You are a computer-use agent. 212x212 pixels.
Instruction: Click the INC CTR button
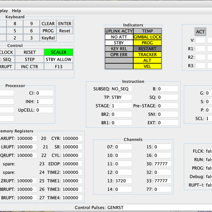(x=29, y=67)
